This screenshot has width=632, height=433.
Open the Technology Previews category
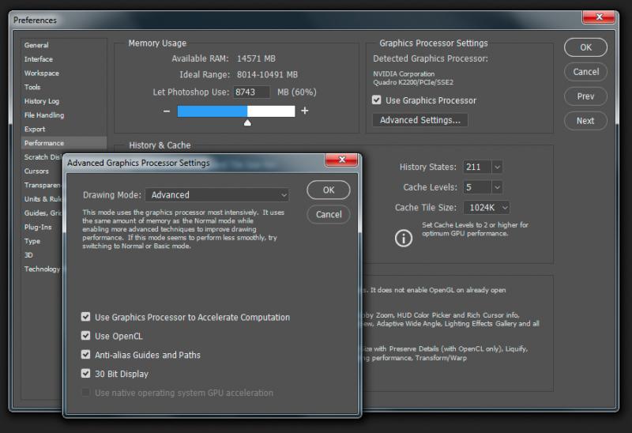pyautogui.click(x=42, y=269)
